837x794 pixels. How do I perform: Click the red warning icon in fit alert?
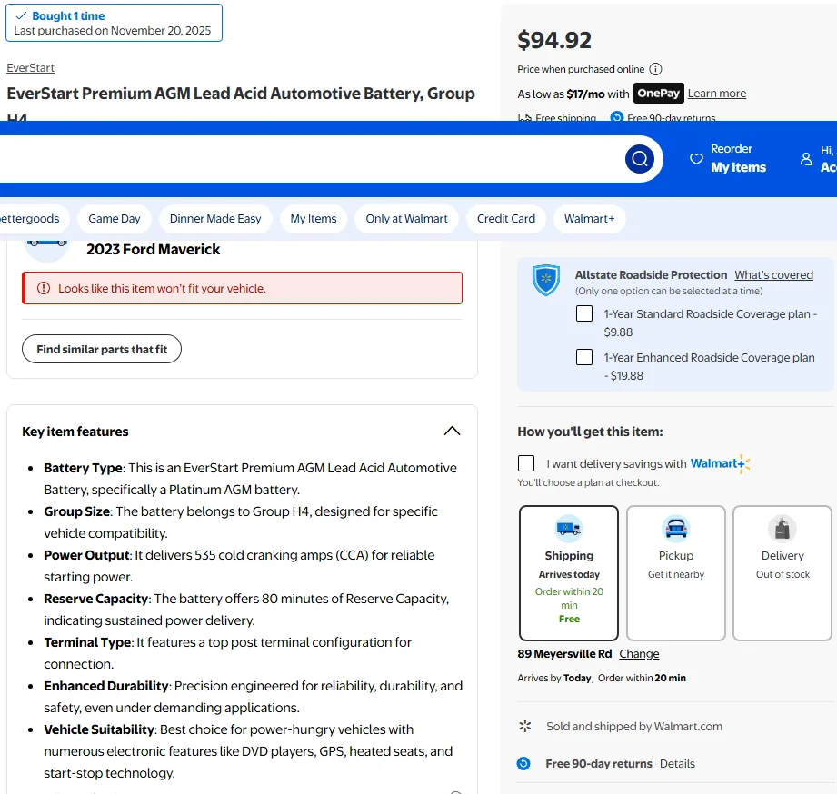point(44,288)
